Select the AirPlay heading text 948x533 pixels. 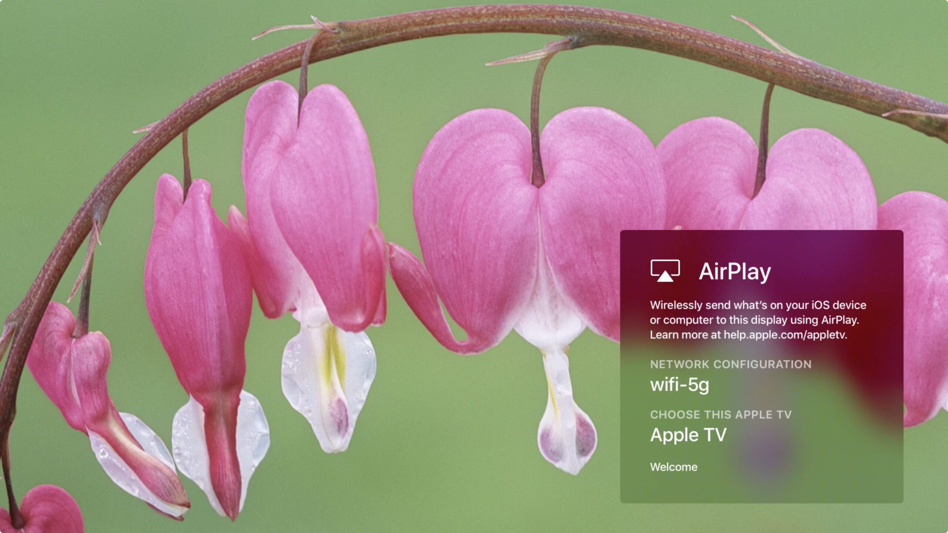pyautogui.click(x=735, y=271)
